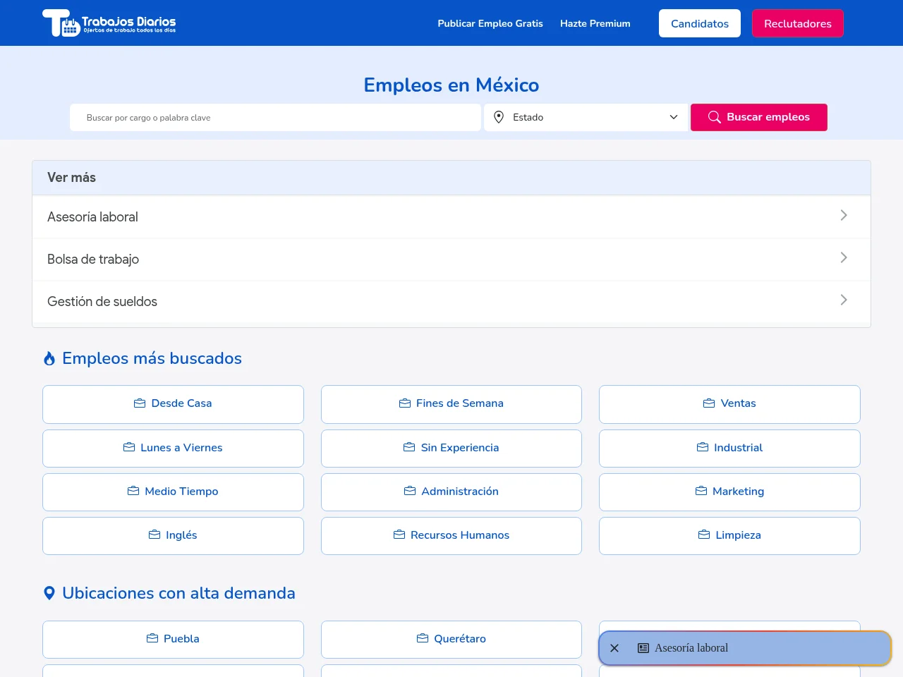Click the Buscar empleos button
The width and height of the screenshot is (903, 677).
pyautogui.click(x=759, y=117)
